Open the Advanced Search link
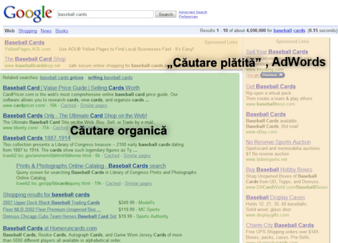This screenshot has height=243, width=338. coord(193,12)
